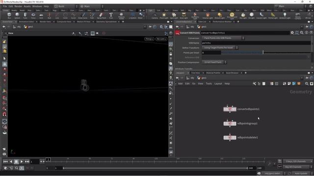
Task: Add a Sky Light from shelf
Action: coord(243,16)
